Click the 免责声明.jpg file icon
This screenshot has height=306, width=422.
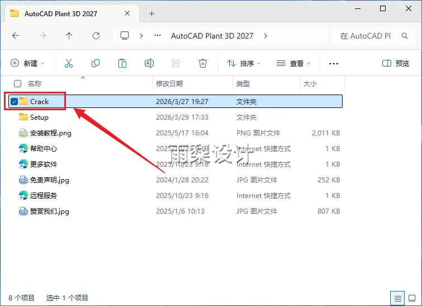point(23,180)
